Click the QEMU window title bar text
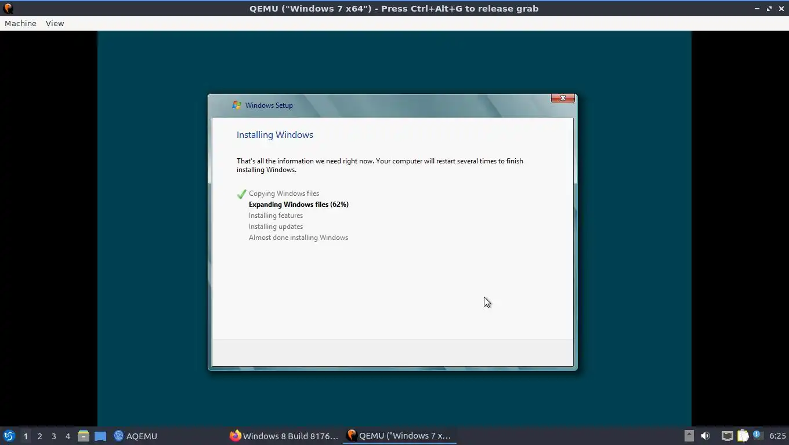The height and width of the screenshot is (445, 789). click(394, 9)
